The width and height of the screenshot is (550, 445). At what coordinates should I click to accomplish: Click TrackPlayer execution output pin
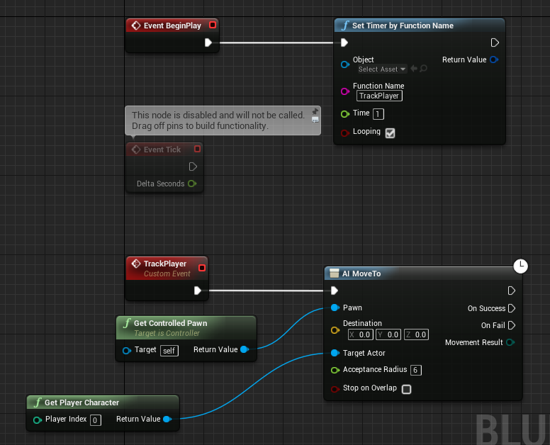click(x=198, y=291)
